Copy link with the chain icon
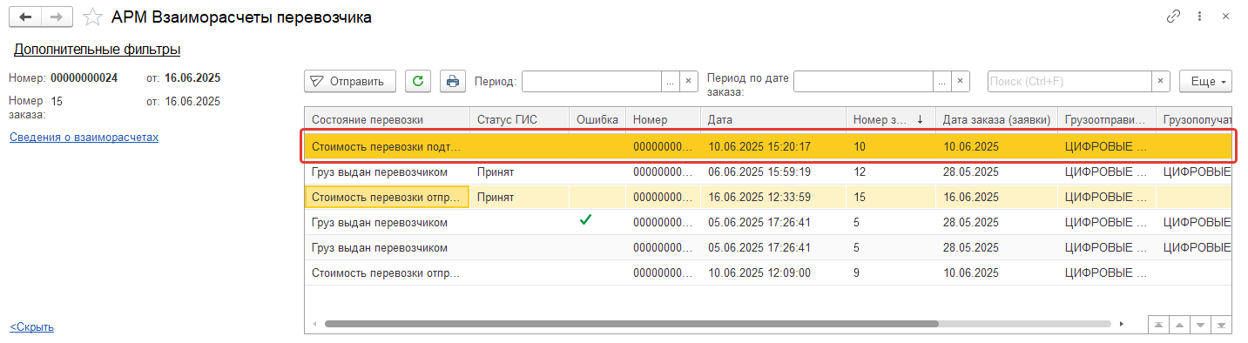The height and width of the screenshot is (343, 1248). point(1173,17)
